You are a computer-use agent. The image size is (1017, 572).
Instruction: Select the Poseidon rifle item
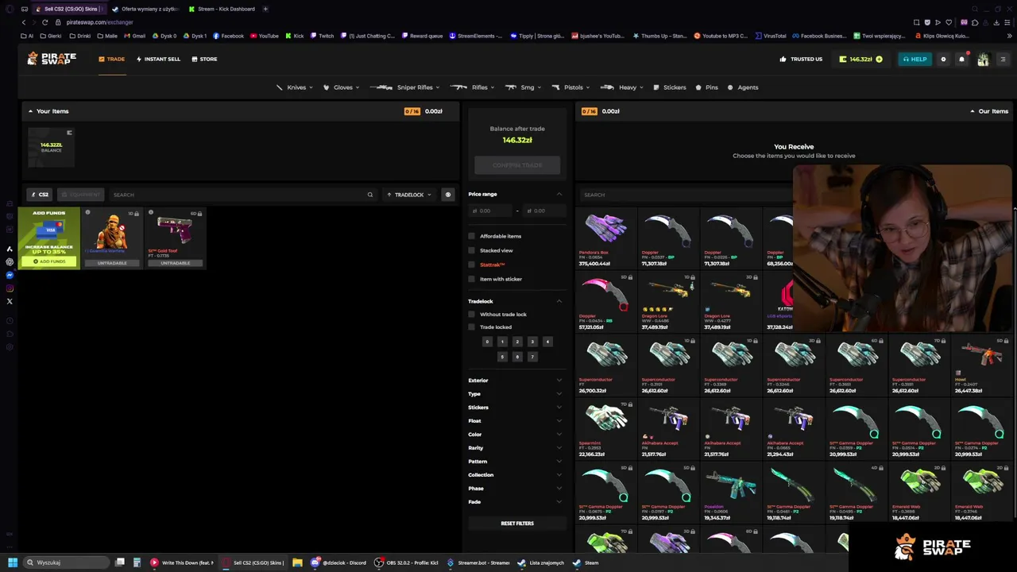[731, 493]
